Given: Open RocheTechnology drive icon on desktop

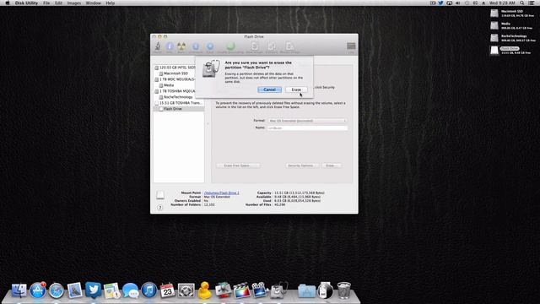Looking at the screenshot, I should 494,38.
